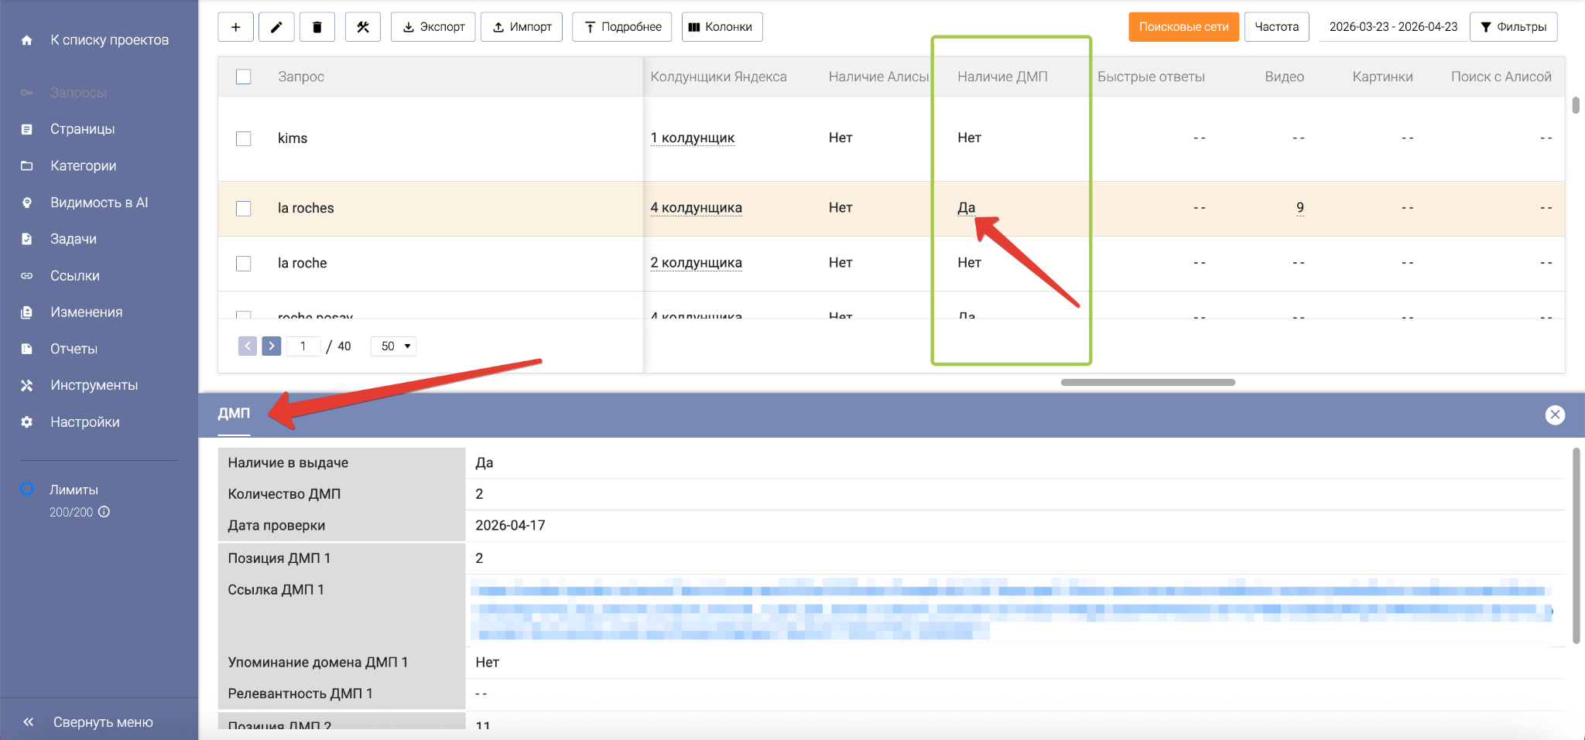Click the info icon near limits
1585x740 pixels.
tap(104, 512)
